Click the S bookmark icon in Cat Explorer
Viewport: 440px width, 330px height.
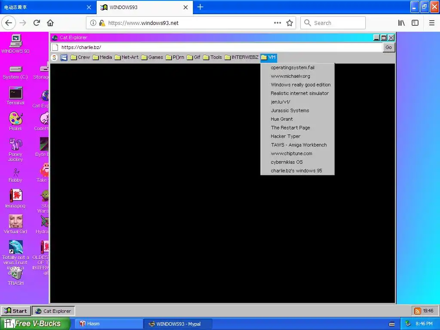pos(54,58)
